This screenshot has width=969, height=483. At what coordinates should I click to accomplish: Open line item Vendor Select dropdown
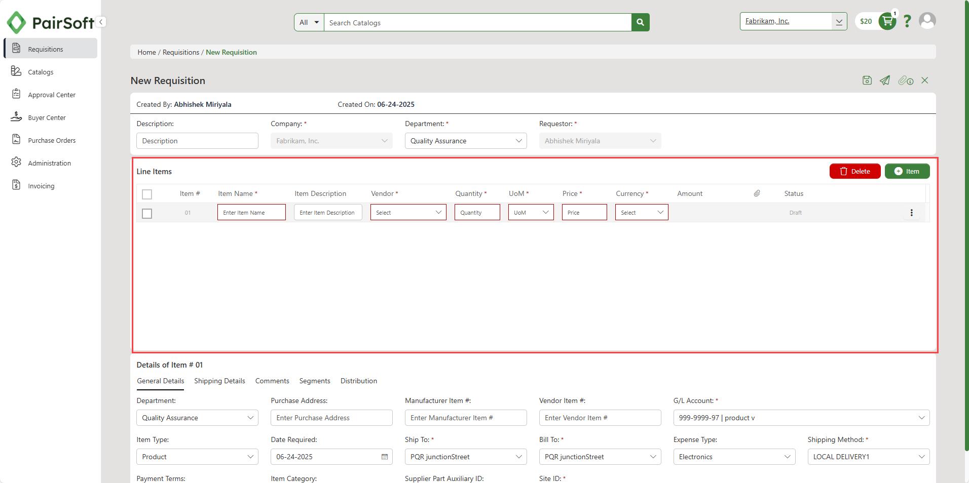point(408,213)
